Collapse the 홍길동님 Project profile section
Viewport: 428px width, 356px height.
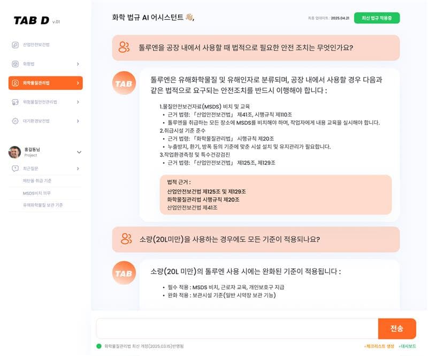pos(78,151)
